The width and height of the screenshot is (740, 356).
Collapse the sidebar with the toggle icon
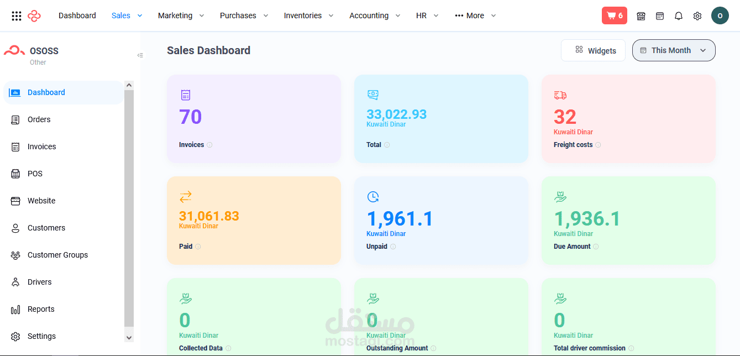pos(140,55)
